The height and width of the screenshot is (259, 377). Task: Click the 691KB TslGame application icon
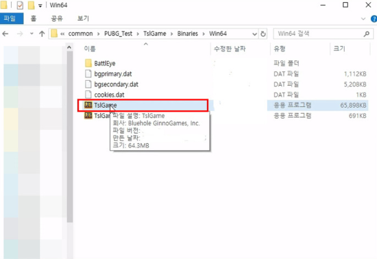(88, 116)
